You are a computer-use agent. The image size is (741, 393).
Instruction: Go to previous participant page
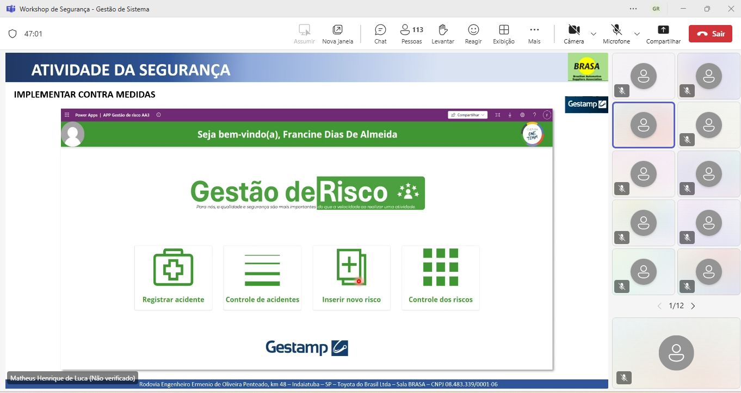pyautogui.click(x=659, y=306)
